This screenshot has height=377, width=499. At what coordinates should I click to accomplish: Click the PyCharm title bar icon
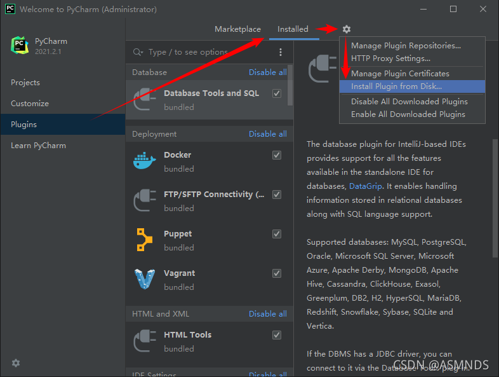click(10, 9)
